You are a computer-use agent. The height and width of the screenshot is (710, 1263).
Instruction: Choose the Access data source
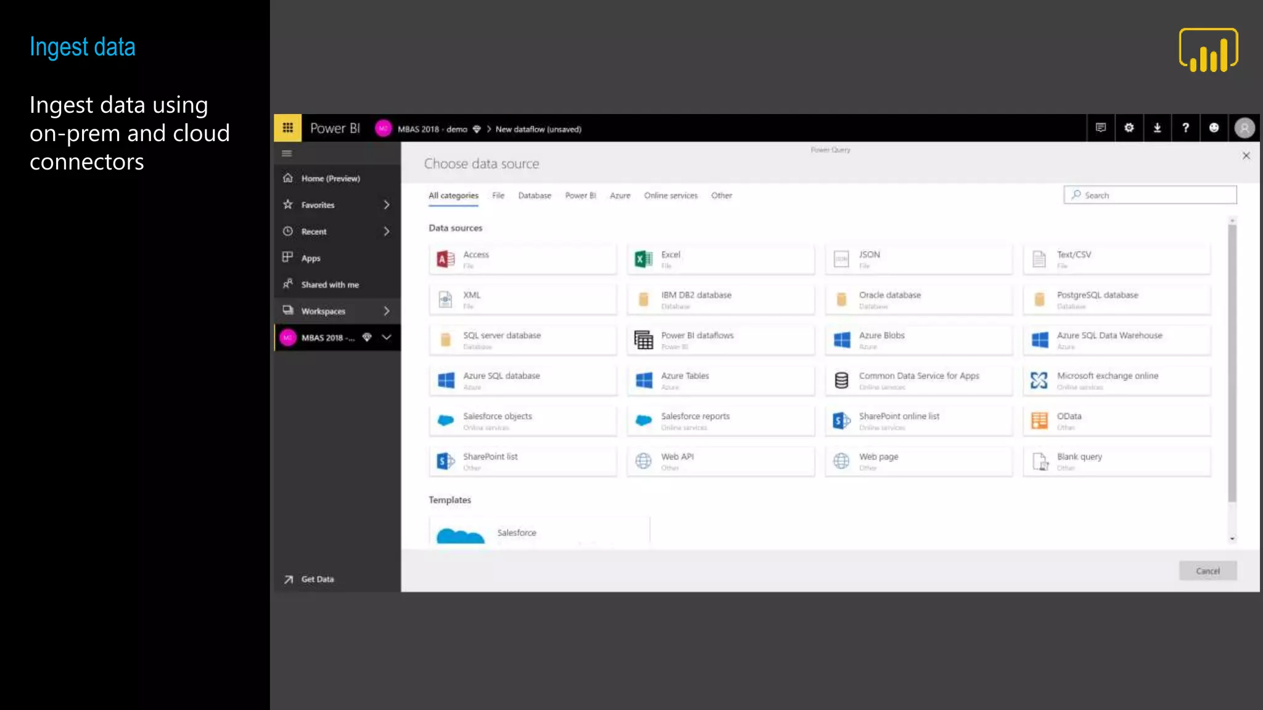point(523,259)
